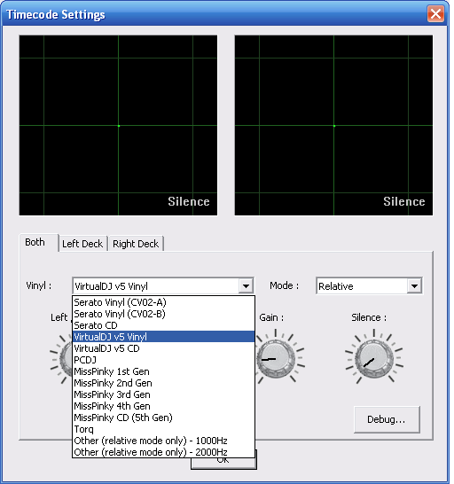Choose Serato Vinyl (CV02-B) from list
The width and height of the screenshot is (454, 484).
coord(163,314)
